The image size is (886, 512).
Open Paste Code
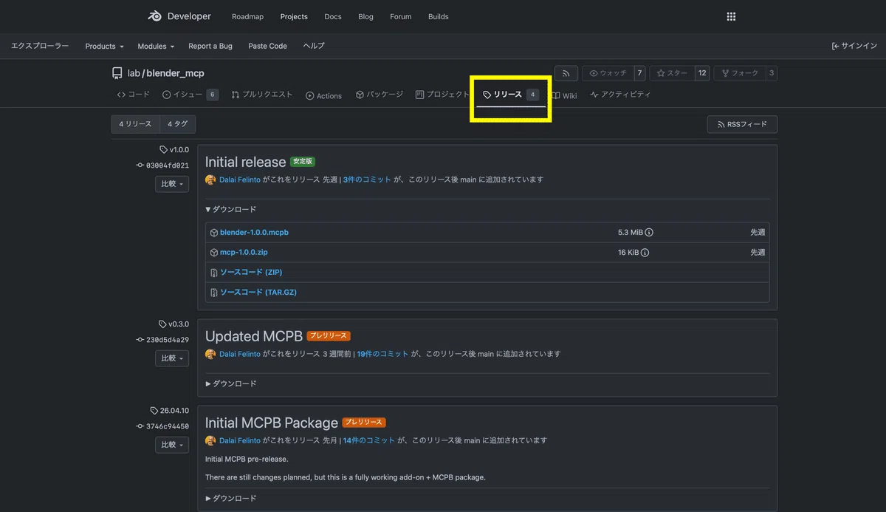click(267, 46)
